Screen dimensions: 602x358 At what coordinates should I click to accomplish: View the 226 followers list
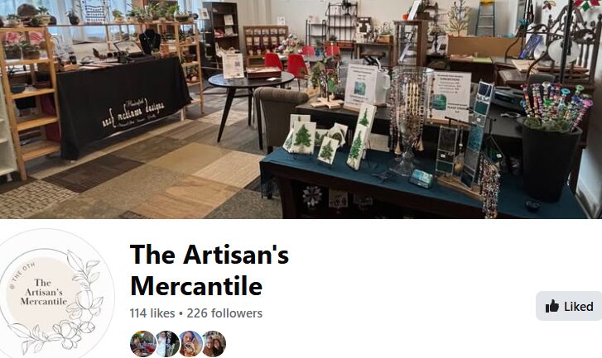pos(224,313)
